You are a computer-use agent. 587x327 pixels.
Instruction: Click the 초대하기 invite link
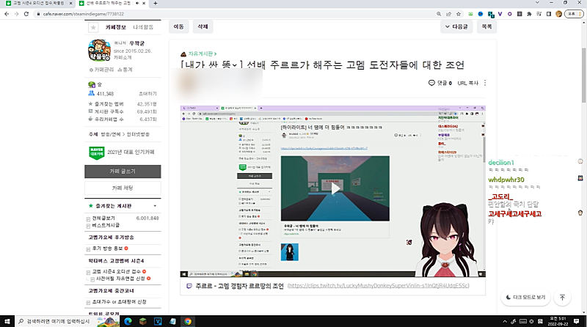point(148,94)
